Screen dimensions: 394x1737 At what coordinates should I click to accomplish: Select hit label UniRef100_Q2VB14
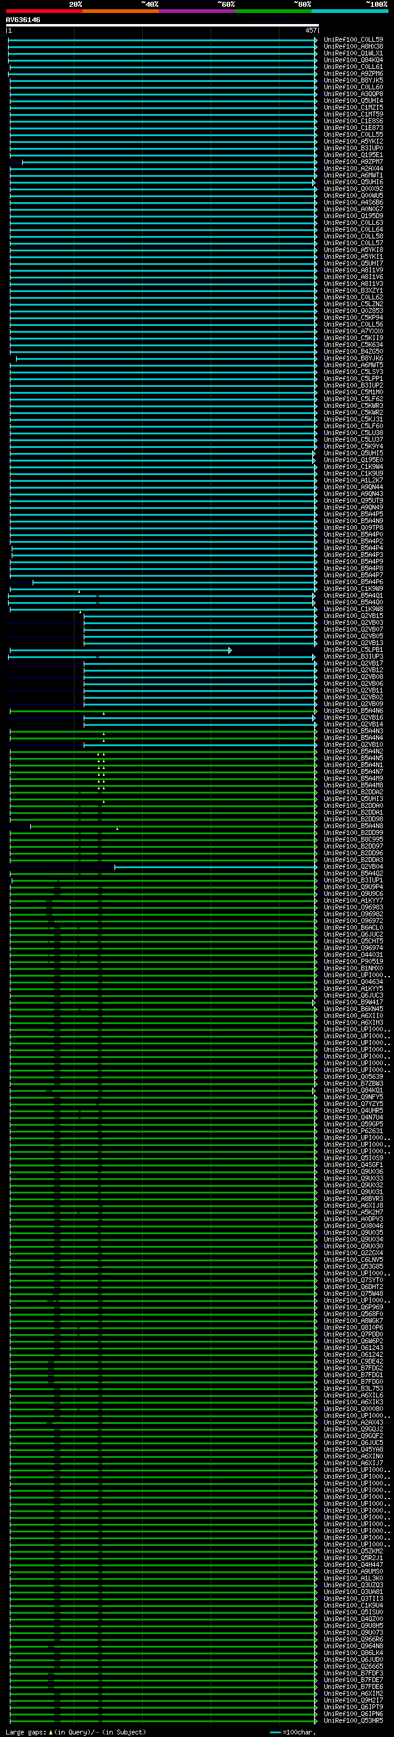353,724
